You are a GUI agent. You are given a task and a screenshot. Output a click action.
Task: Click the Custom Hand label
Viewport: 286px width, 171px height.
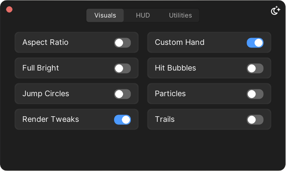pyautogui.click(x=179, y=43)
